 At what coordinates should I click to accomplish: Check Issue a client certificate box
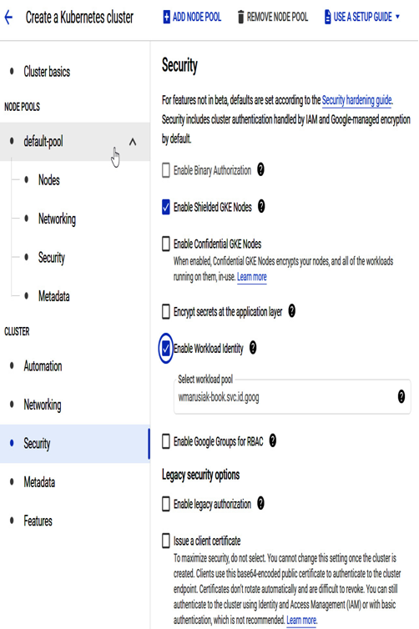tap(166, 541)
